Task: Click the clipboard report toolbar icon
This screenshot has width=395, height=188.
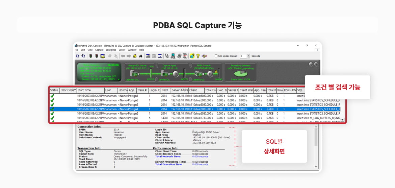Action: (x=185, y=56)
